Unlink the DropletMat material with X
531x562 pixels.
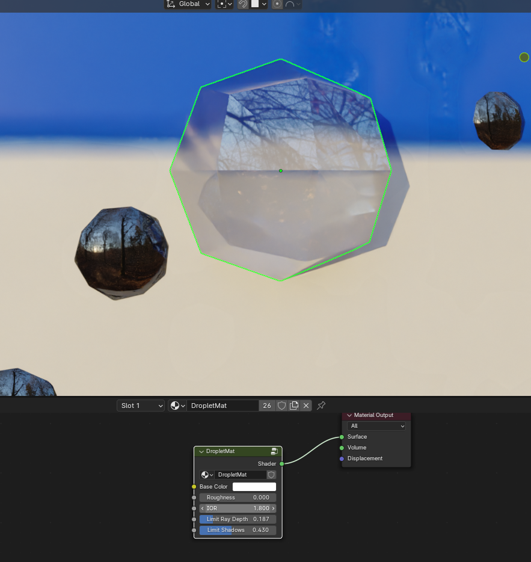click(306, 406)
